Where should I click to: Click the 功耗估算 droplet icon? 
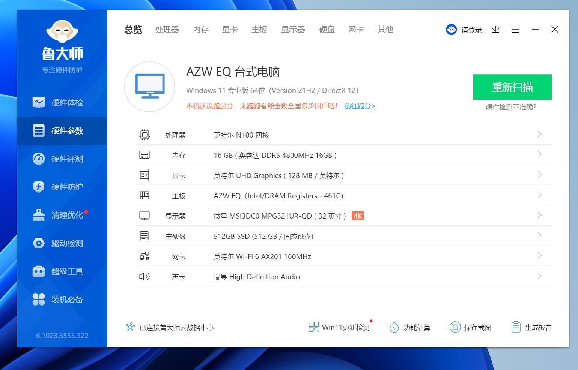point(394,327)
